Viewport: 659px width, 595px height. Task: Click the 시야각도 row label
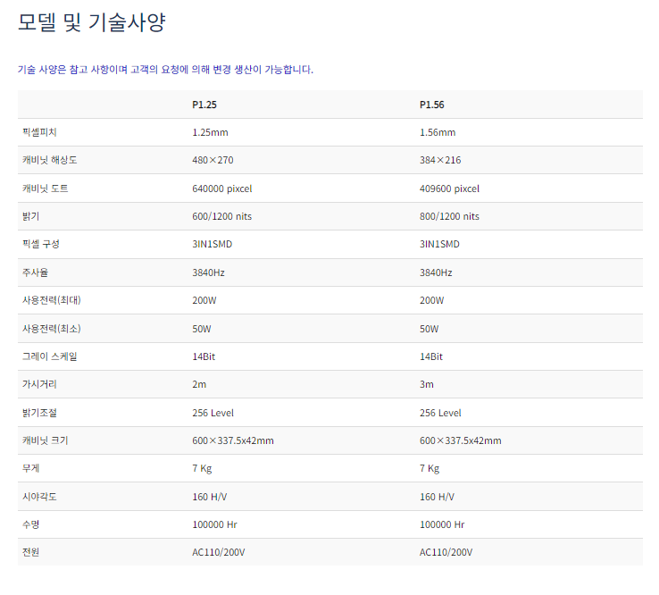(x=40, y=497)
